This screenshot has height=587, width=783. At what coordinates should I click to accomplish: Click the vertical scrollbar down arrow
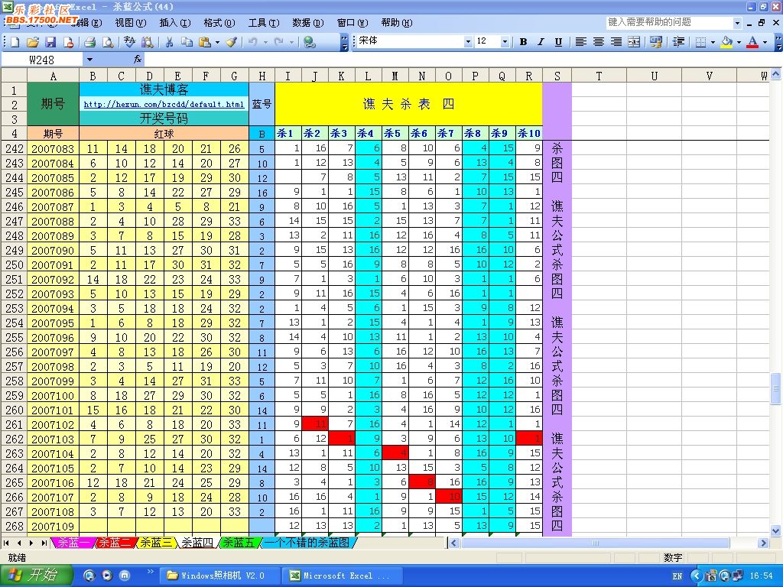[775, 530]
